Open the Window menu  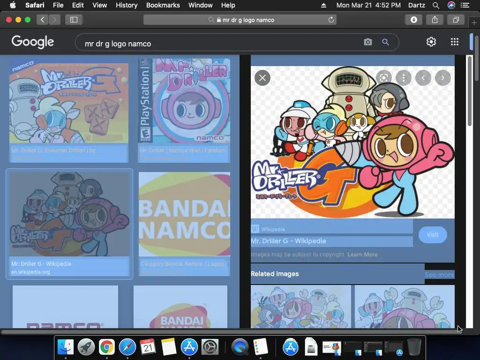[x=201, y=5]
